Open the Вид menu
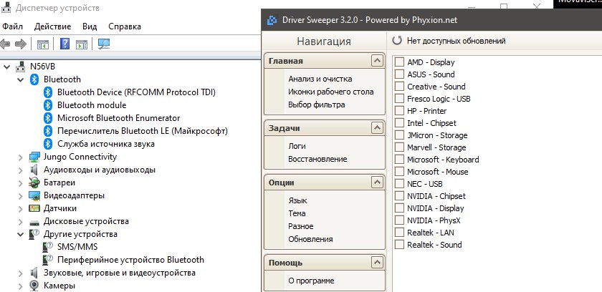602x292 pixels. pos(90,26)
